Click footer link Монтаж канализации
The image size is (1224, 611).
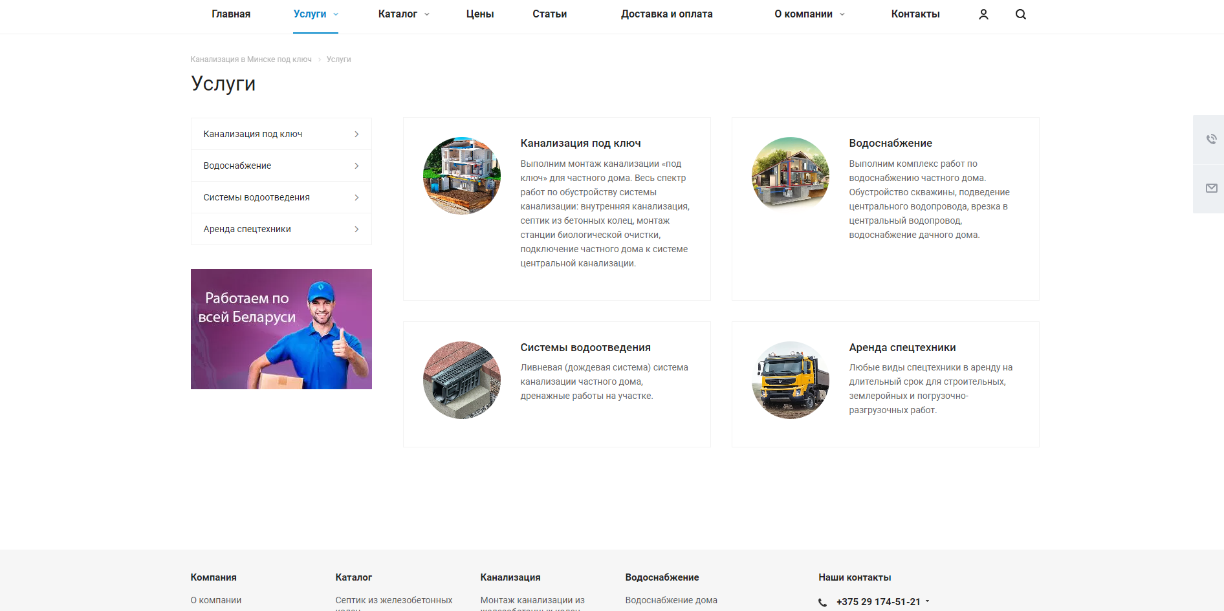coord(532,604)
